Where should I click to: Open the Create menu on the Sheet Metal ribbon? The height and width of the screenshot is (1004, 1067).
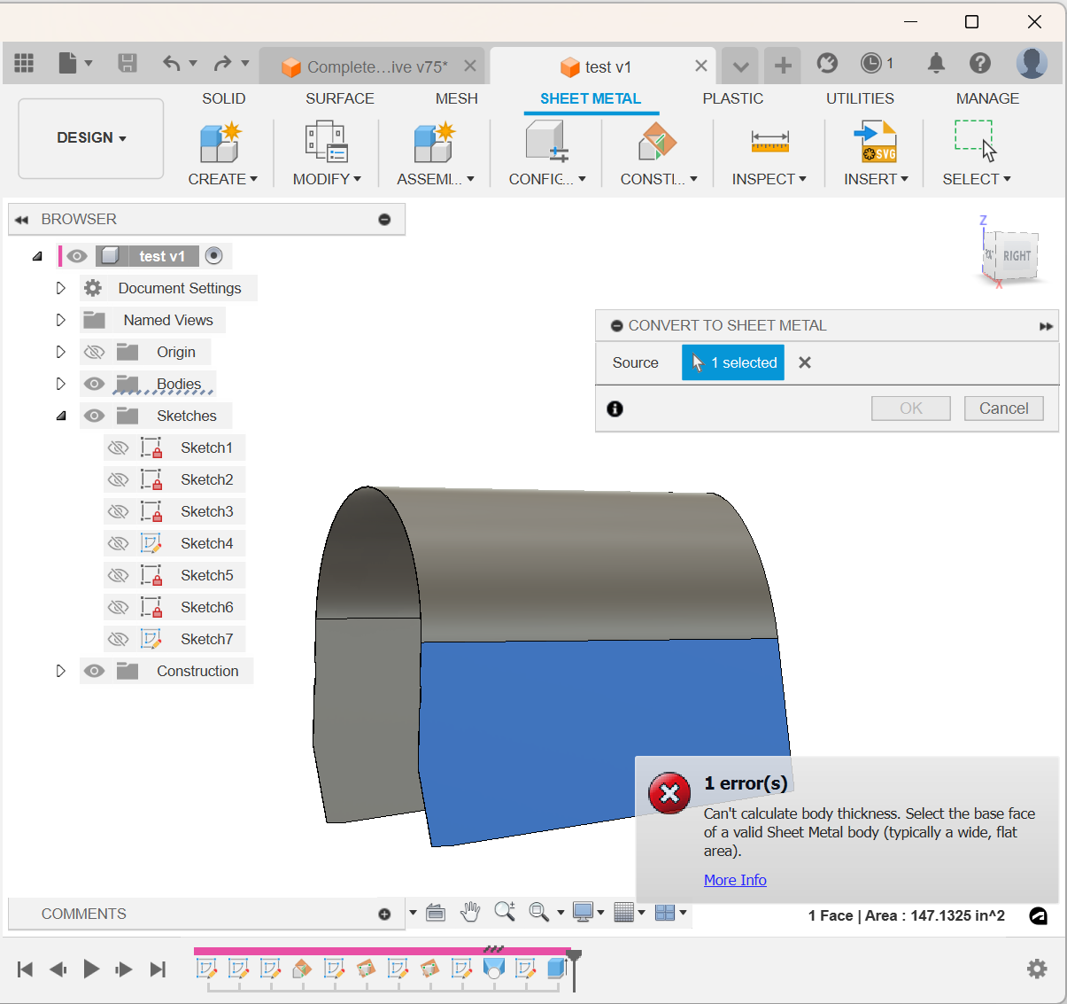(221, 179)
